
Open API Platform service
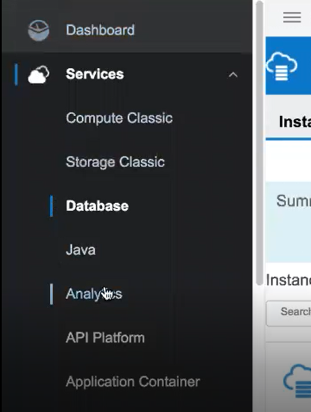[x=105, y=338]
